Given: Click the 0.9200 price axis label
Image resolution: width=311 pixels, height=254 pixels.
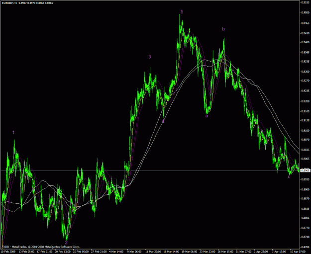Looking at the screenshot, I should pos(306,101).
